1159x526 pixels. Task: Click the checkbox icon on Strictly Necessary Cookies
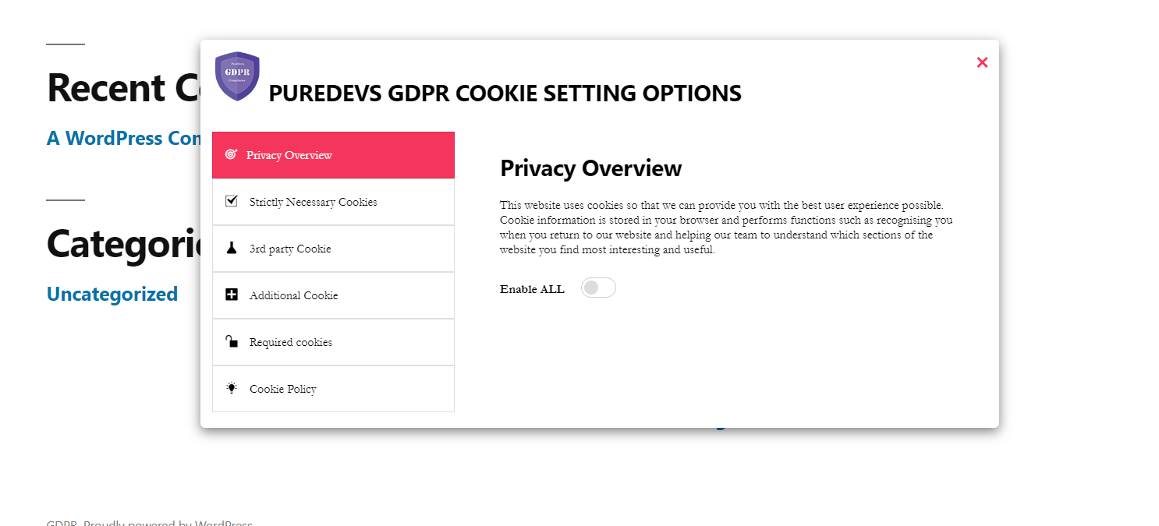(232, 201)
